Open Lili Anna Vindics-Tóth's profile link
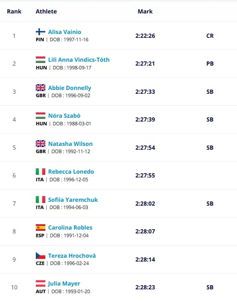237x301 pixels. tap(79, 60)
